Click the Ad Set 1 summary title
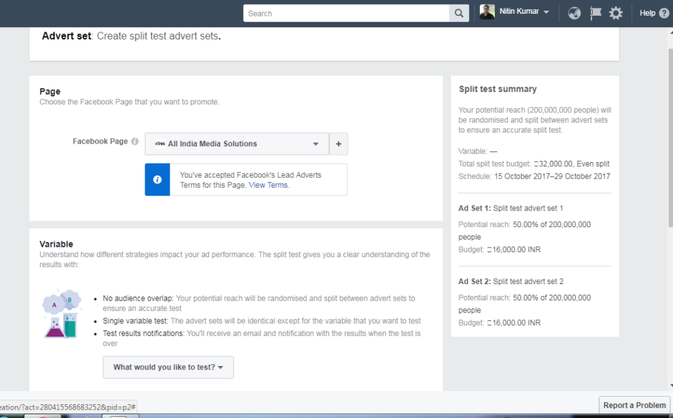 pyautogui.click(x=511, y=209)
